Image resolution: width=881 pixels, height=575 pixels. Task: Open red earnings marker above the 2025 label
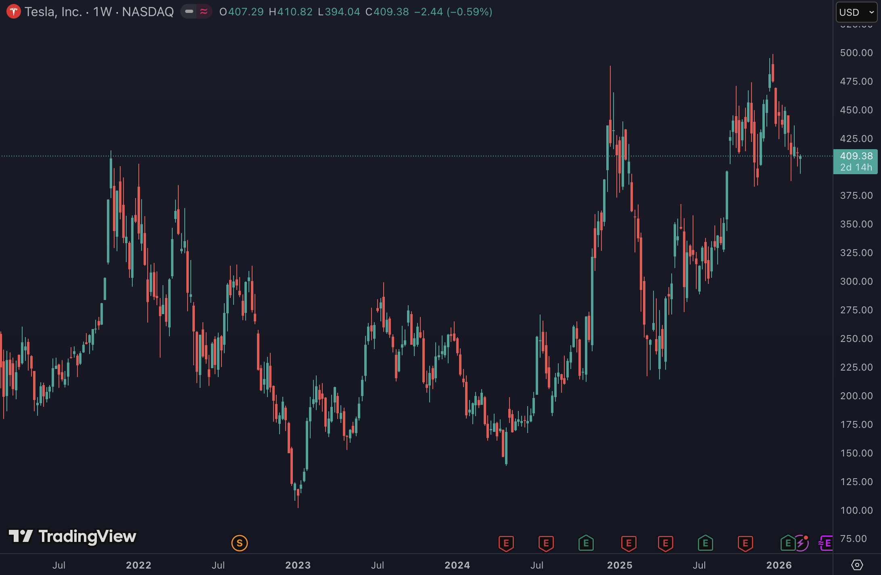(629, 543)
